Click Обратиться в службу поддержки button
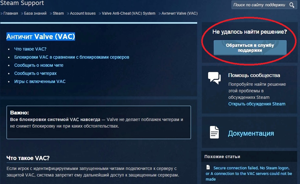 (250, 48)
